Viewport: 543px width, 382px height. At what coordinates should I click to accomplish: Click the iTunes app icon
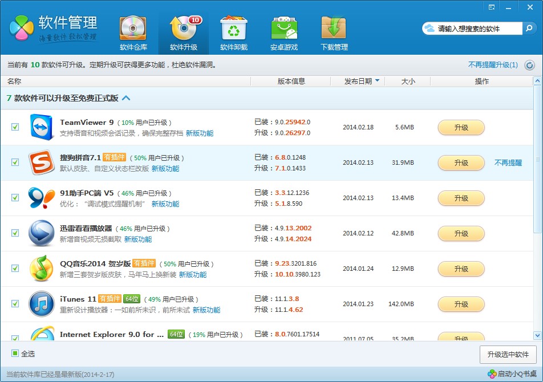41,303
